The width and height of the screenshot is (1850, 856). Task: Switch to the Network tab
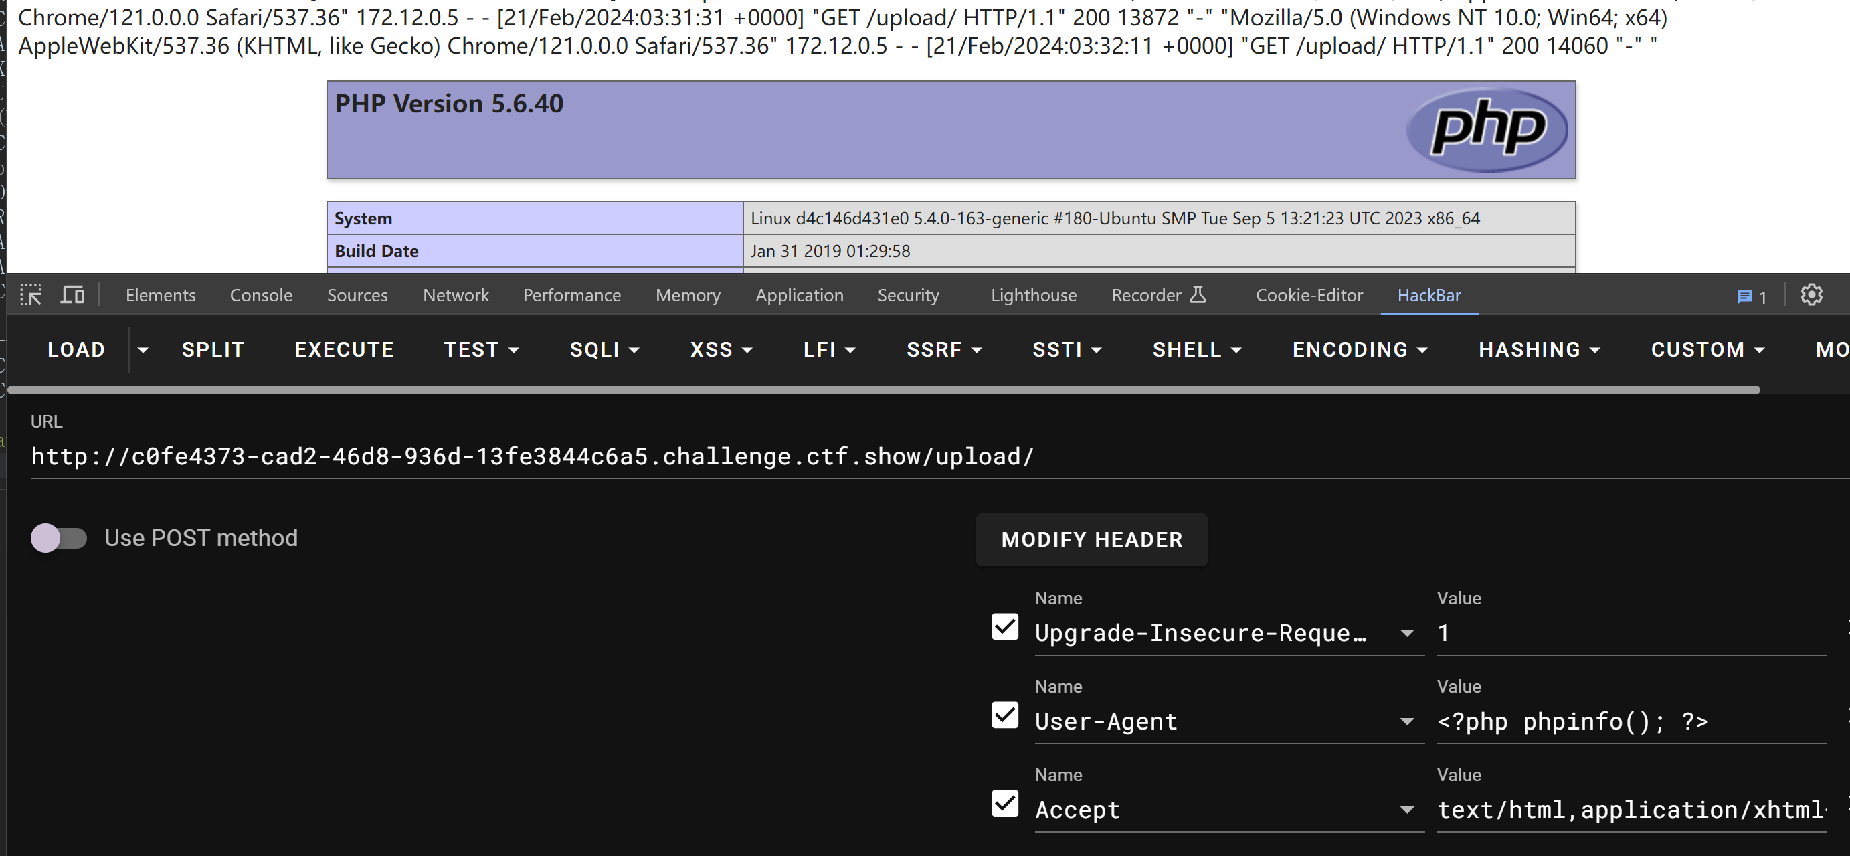tap(456, 295)
